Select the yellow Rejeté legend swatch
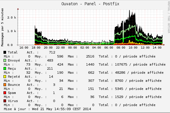Viewport: 170px width, 113px height. pyautogui.click(x=5, y=77)
